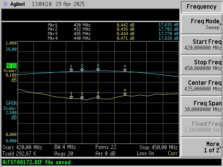The width and height of the screenshot is (223, 167).
Task: Select yellow noise figure marker 4 diamond
Action: [125, 94]
